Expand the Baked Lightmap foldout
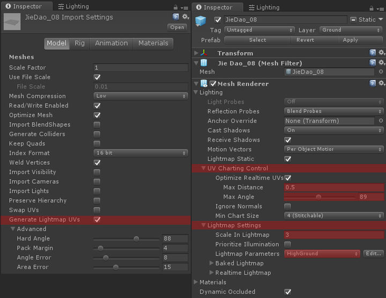The height and width of the screenshot is (298, 386). [x=212, y=263]
